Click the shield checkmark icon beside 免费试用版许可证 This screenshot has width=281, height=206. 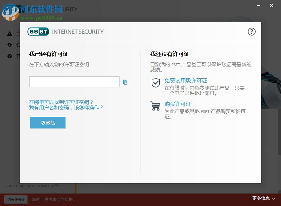pyautogui.click(x=155, y=83)
